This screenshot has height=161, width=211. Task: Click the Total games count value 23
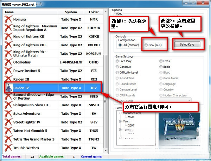tap(32, 157)
